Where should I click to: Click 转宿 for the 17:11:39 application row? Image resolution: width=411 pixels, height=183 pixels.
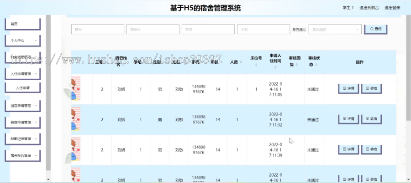[x=371, y=149]
